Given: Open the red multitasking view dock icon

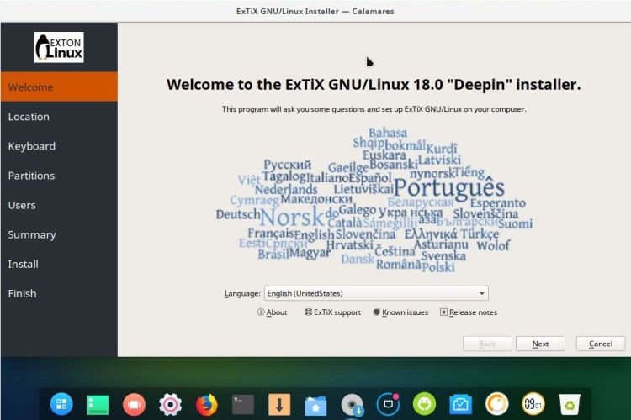Looking at the screenshot, I should [134, 404].
